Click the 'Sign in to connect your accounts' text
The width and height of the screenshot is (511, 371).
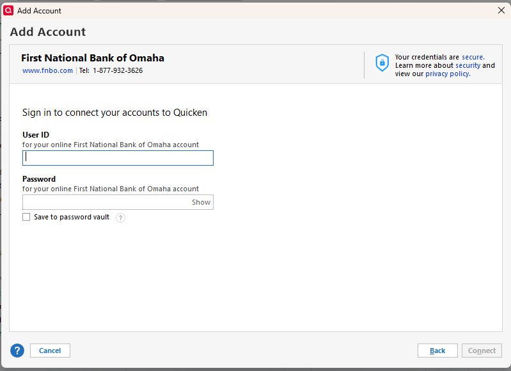[x=114, y=113]
